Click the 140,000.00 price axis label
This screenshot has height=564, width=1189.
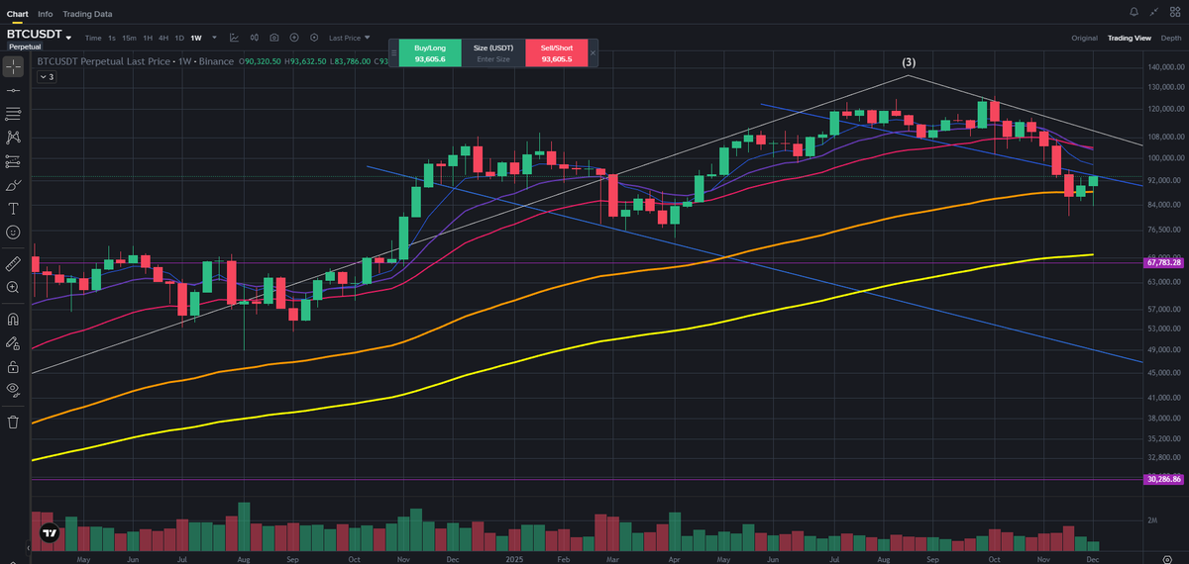(1165, 67)
